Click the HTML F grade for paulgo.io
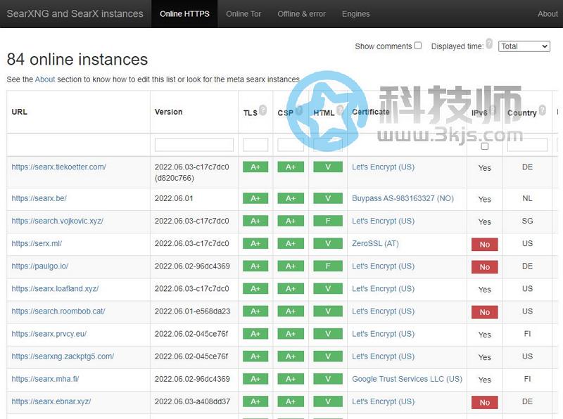Image resolution: width=563 pixels, height=419 pixels. coord(328,266)
